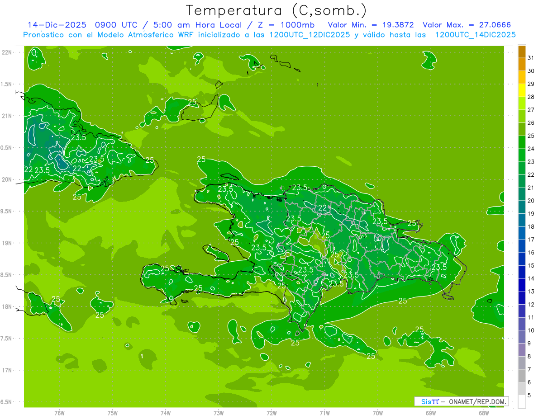Click the gray color bar segment between 6 and 7
543x419 pixels.
tap(522, 376)
